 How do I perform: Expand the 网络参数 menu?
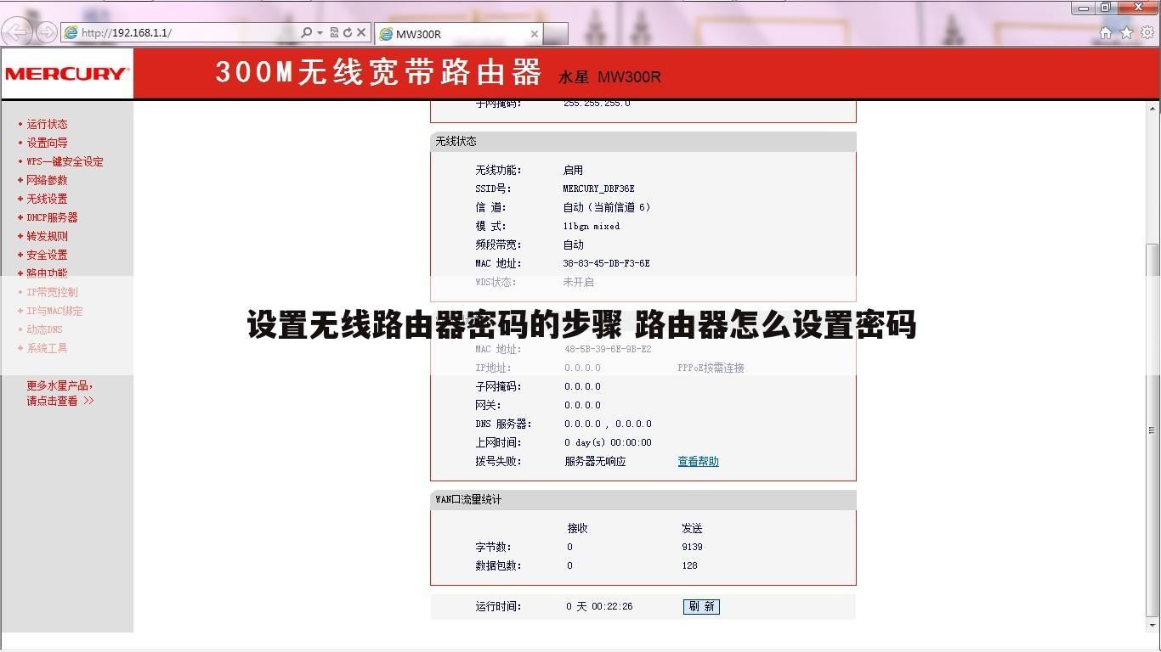[x=47, y=180]
